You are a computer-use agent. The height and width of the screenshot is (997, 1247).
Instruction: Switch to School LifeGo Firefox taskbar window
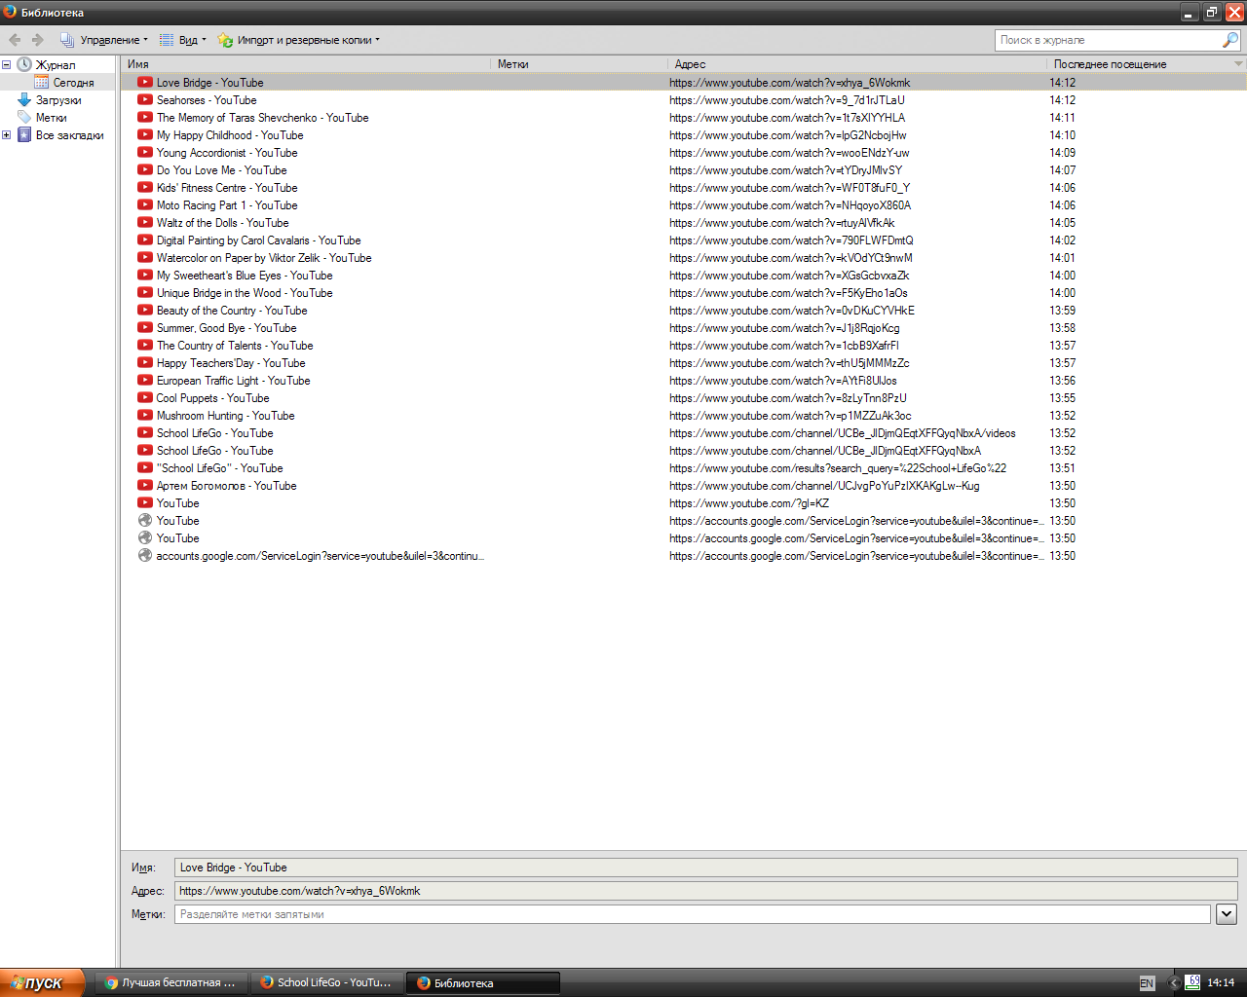(x=327, y=982)
